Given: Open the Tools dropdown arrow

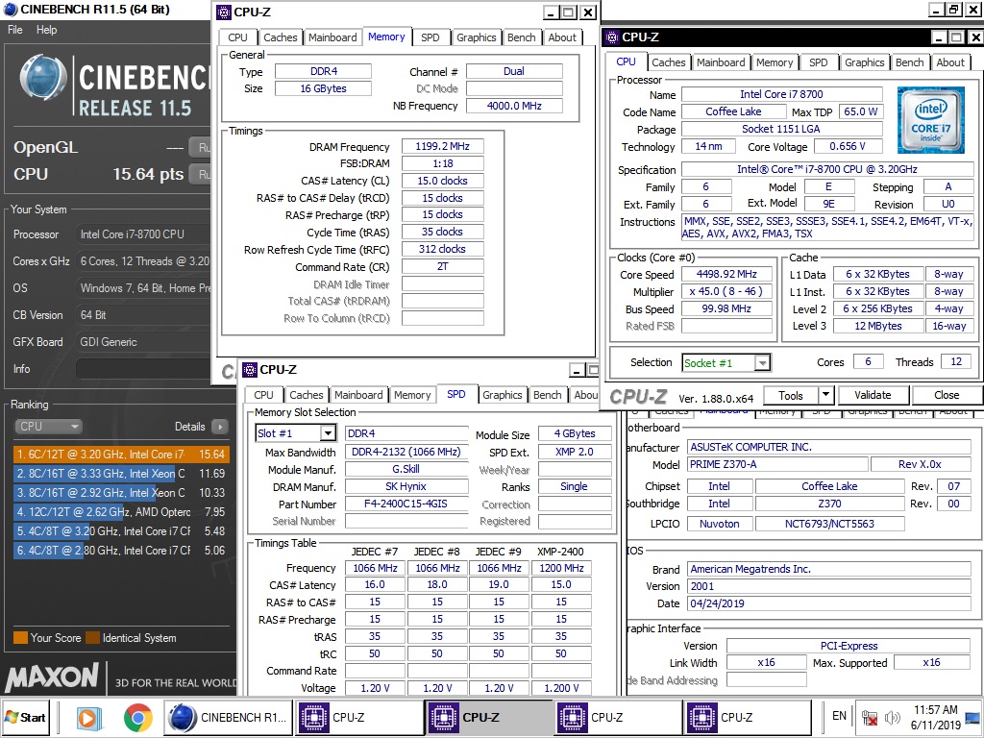Looking at the screenshot, I should tap(826, 395).
